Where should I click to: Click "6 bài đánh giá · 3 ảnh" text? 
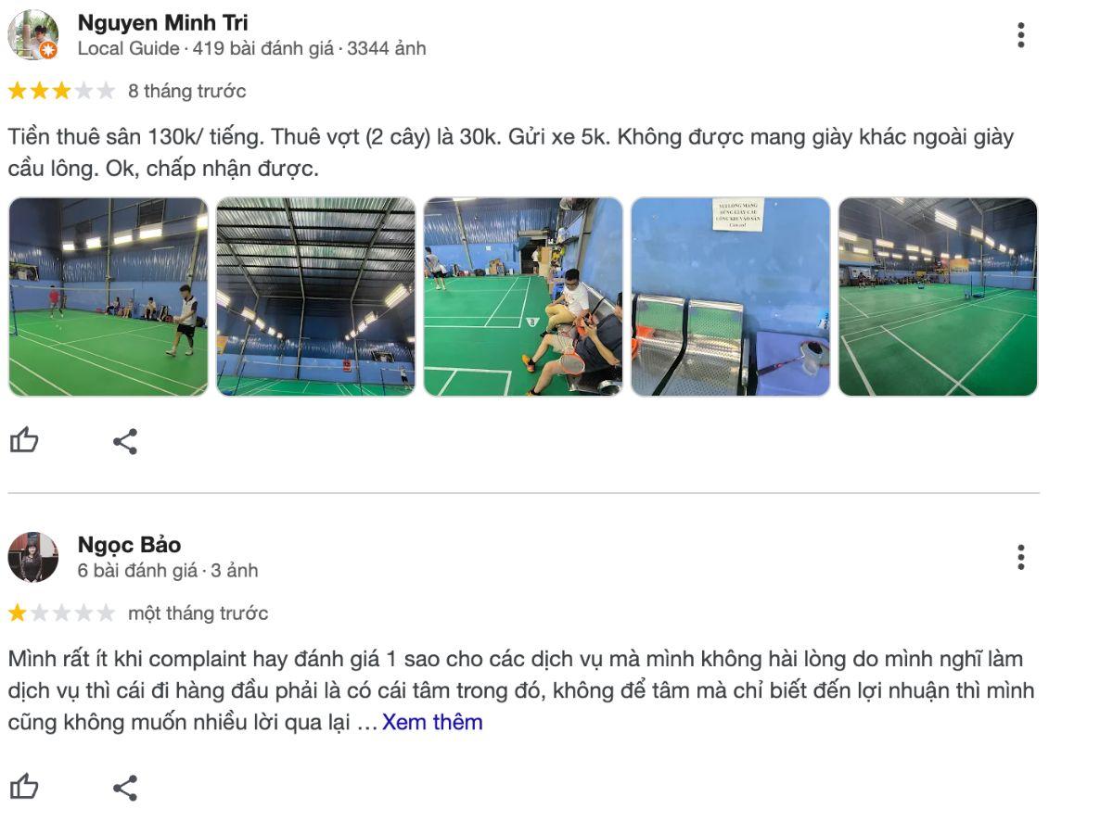tap(168, 570)
